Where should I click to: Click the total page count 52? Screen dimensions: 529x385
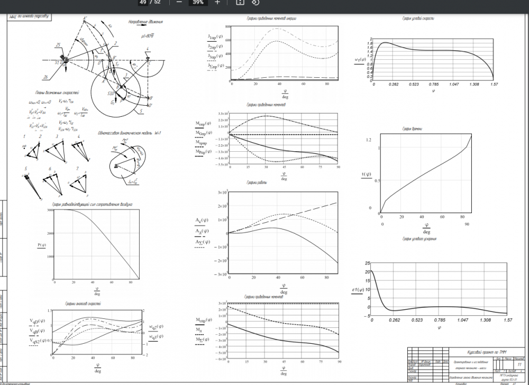coord(157,2)
